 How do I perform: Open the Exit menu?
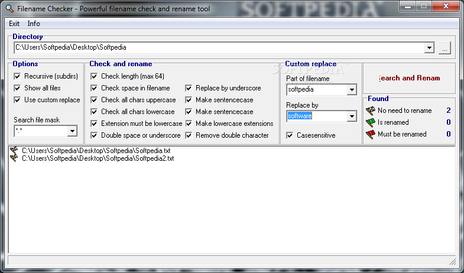(14, 24)
